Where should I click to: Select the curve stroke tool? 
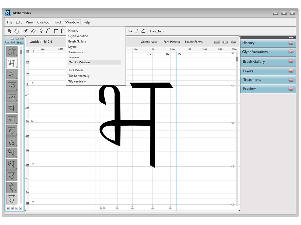(48, 31)
